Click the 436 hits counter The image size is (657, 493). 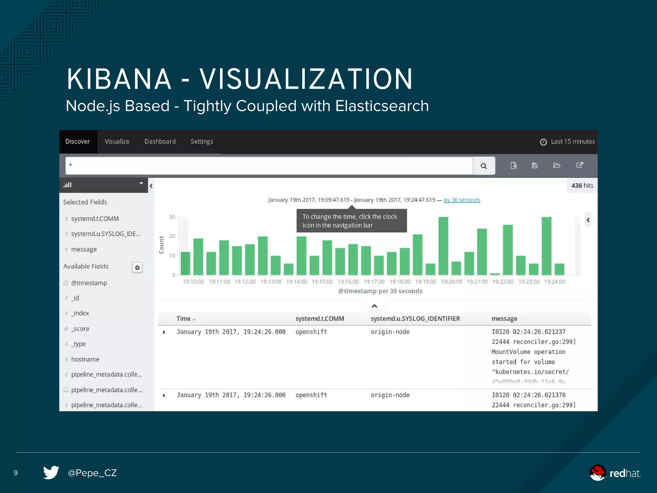[x=582, y=186]
